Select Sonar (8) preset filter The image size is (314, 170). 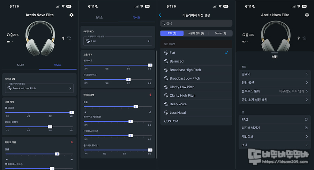(x=220, y=33)
